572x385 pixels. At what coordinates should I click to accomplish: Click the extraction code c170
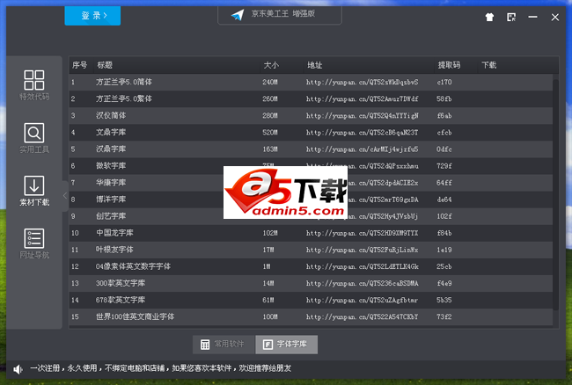(444, 83)
